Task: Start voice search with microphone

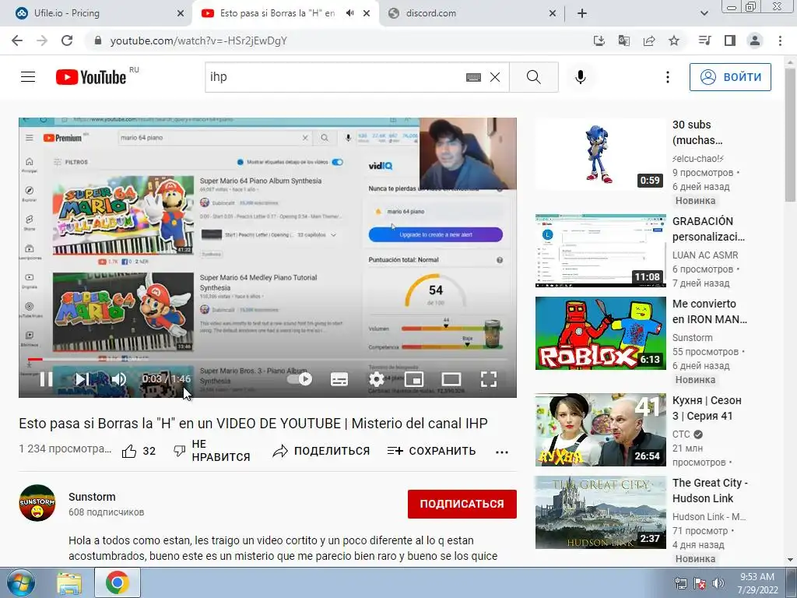Action: (581, 77)
